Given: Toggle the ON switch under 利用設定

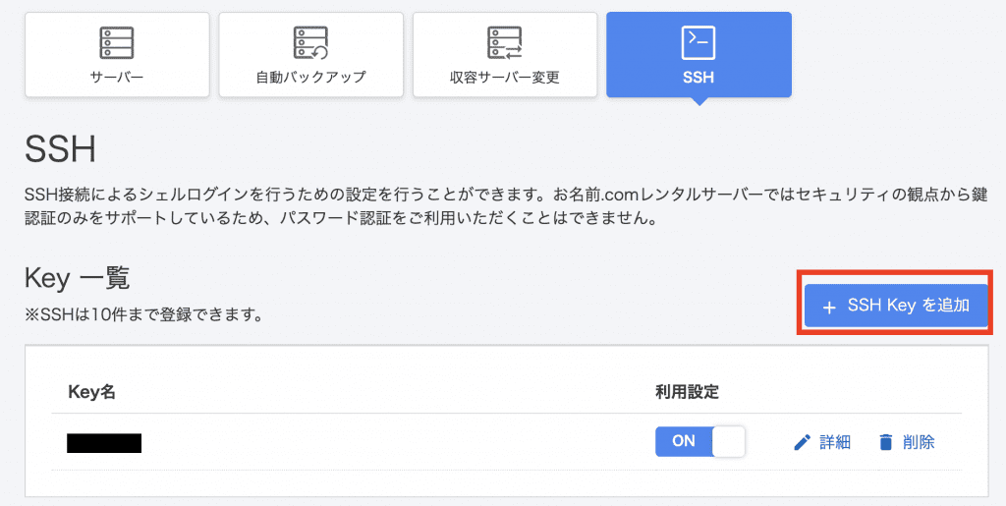Looking at the screenshot, I should point(699,441).
